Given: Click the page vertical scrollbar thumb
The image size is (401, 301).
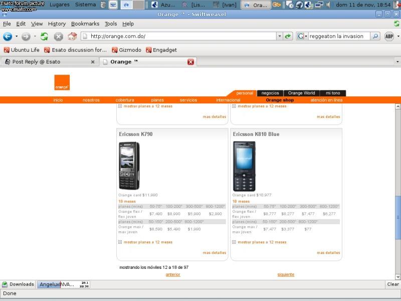Looking at the screenshot, I should pos(398,217).
